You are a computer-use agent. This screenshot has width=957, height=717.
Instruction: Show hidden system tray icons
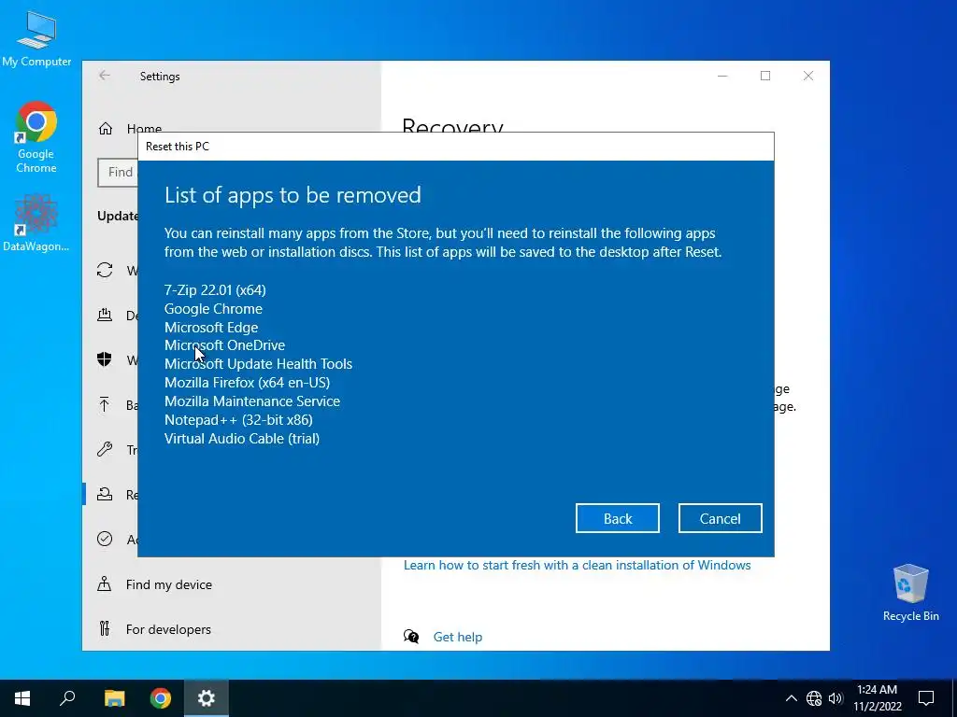[791, 698]
